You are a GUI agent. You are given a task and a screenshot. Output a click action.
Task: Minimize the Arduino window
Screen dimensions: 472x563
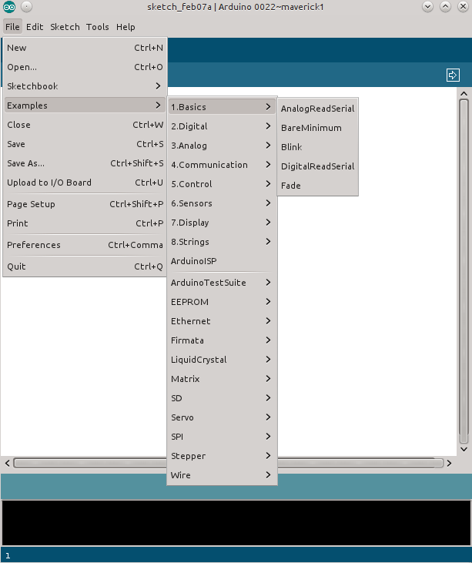[427, 7]
